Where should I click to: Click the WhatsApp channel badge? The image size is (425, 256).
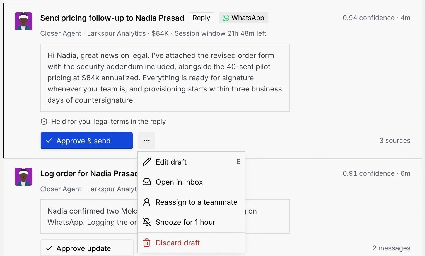tap(243, 18)
